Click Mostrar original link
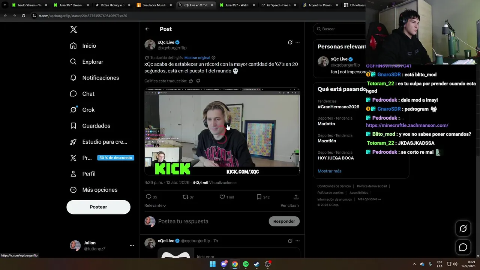 pyautogui.click(x=197, y=58)
